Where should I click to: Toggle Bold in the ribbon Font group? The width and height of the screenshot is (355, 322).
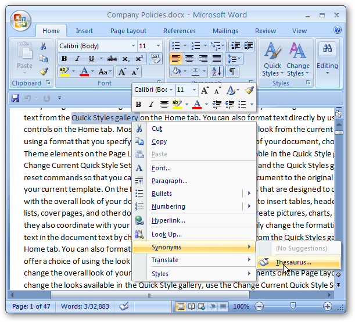(x=64, y=59)
